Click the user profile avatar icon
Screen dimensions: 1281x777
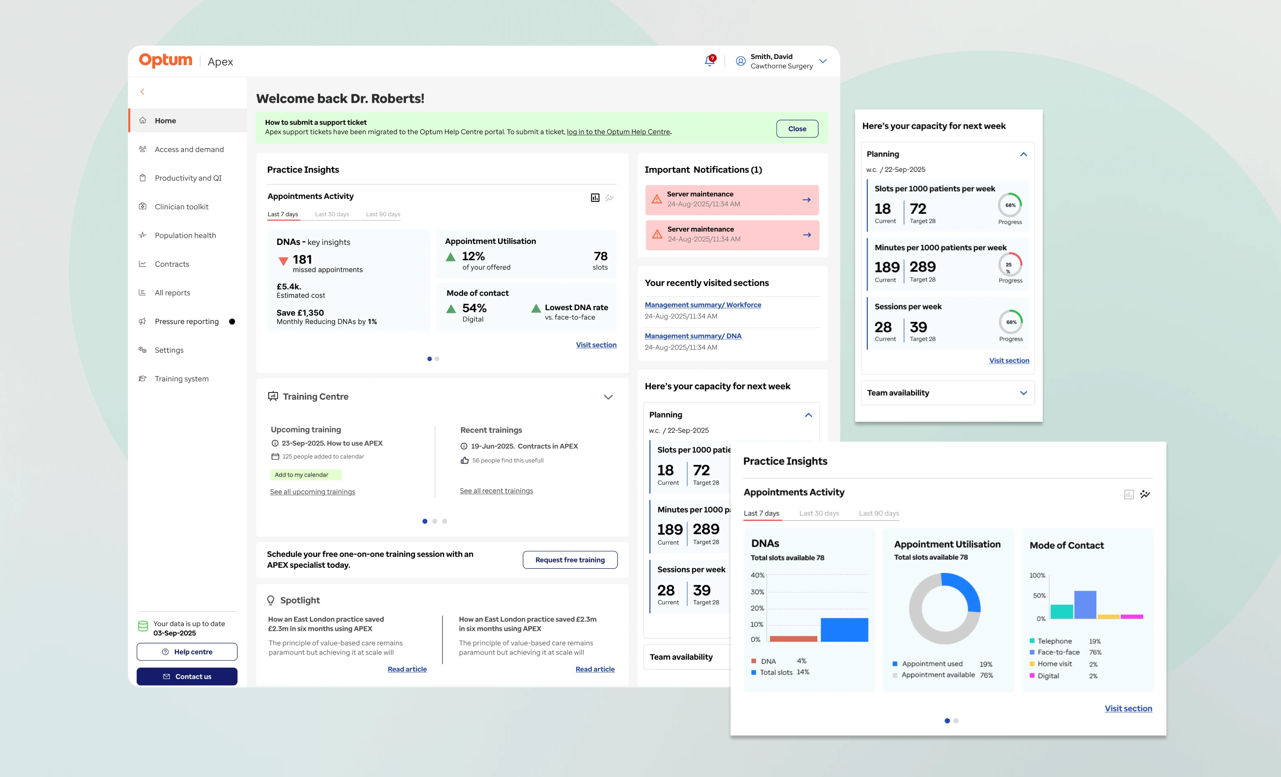(740, 61)
